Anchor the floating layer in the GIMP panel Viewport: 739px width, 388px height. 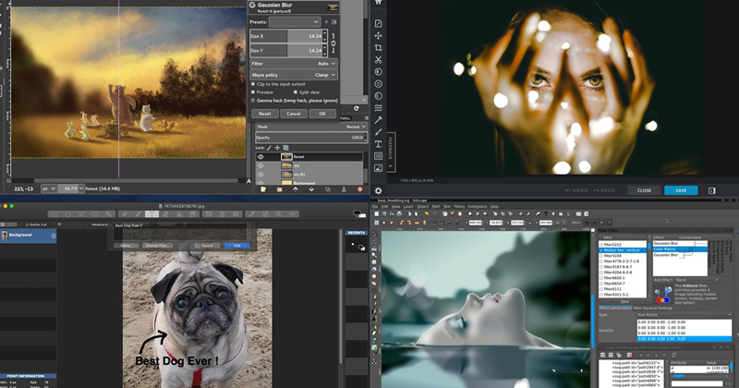pyautogui.click(x=344, y=189)
